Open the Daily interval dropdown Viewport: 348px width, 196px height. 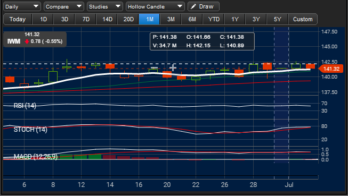[22, 6]
